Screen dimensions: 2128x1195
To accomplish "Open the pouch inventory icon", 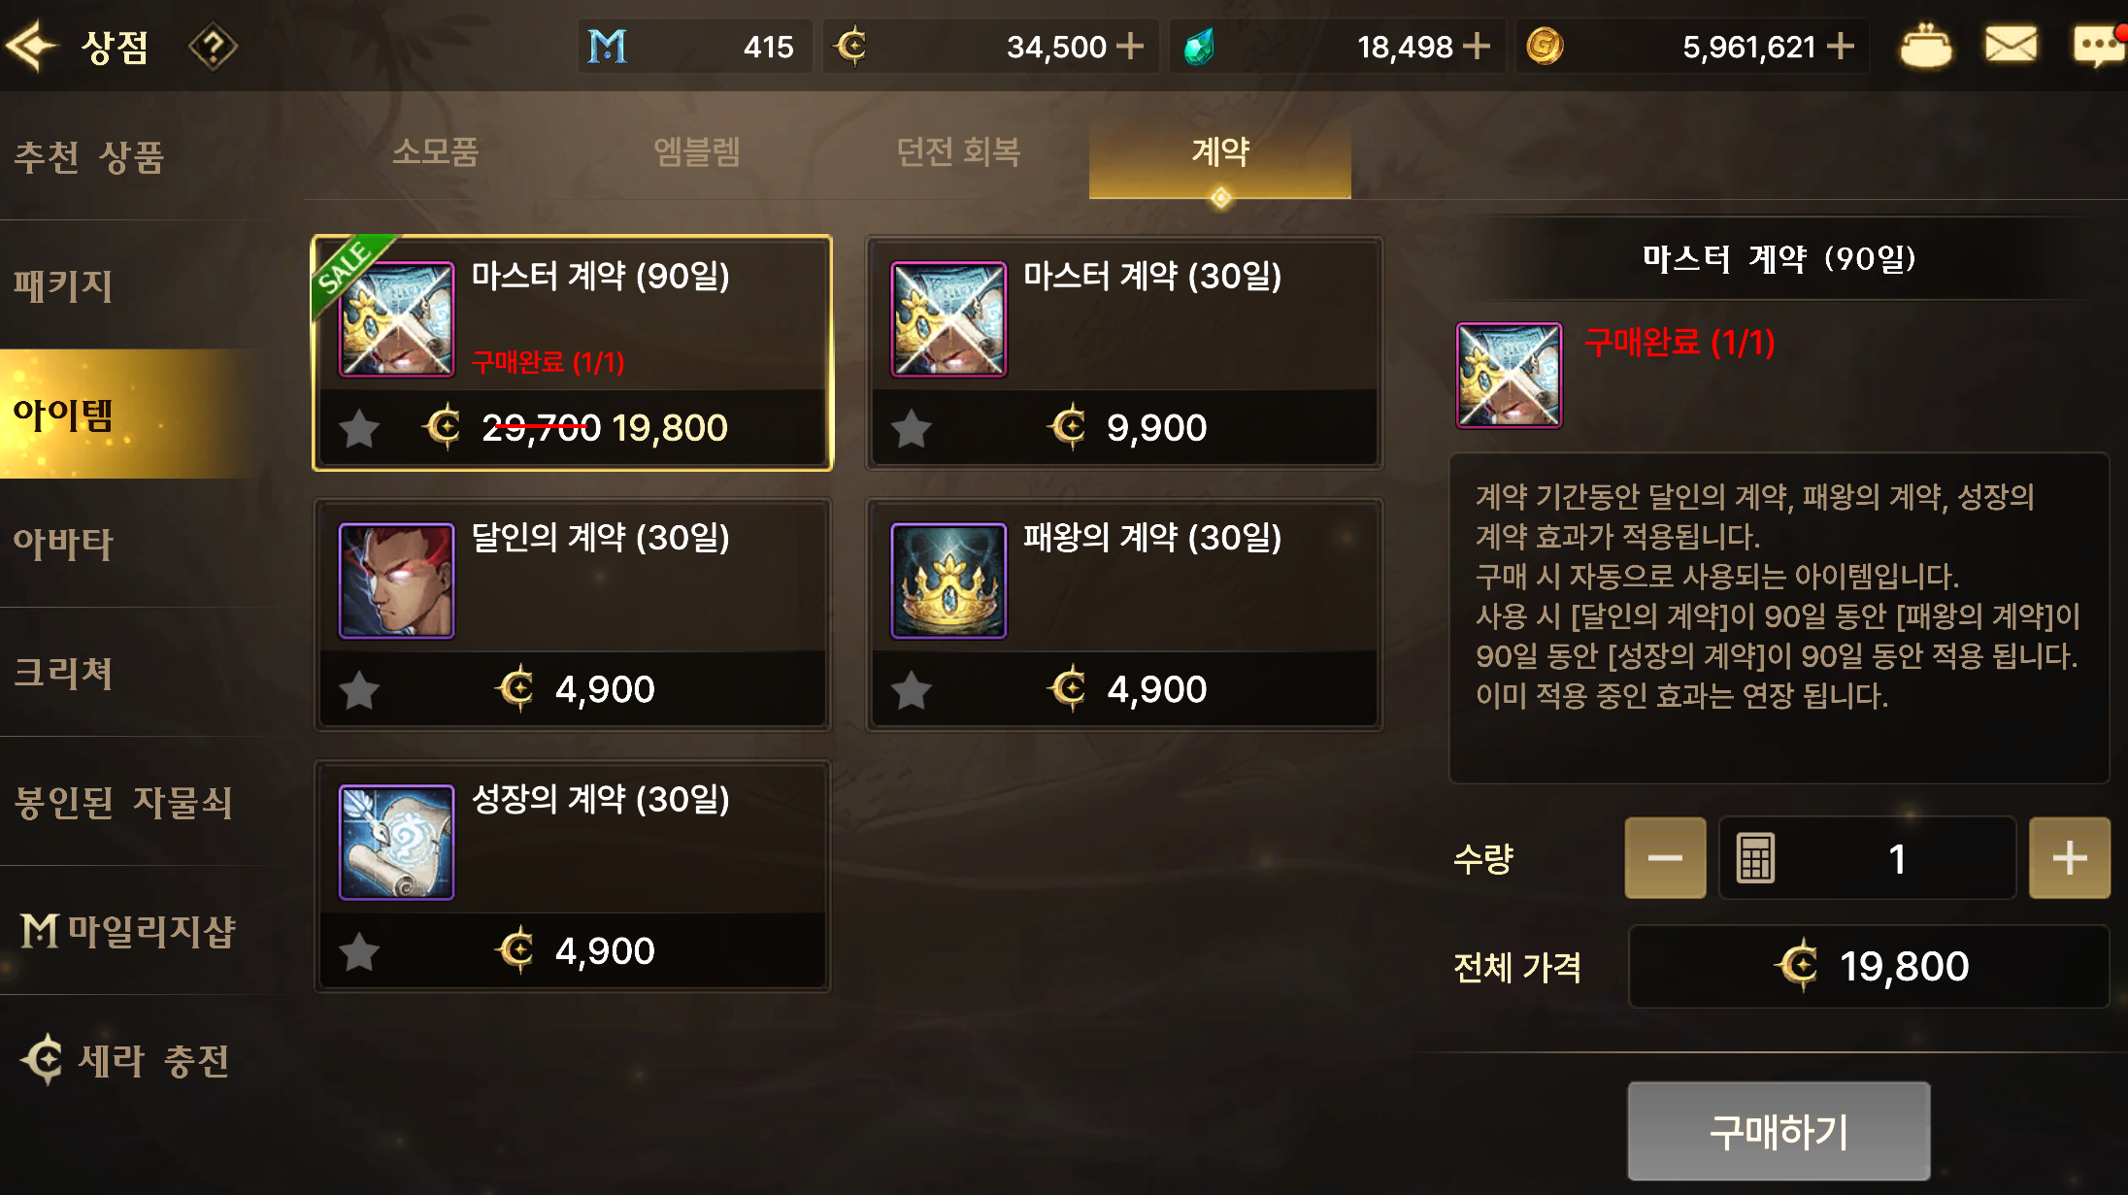I will pyautogui.click(x=1926, y=46).
